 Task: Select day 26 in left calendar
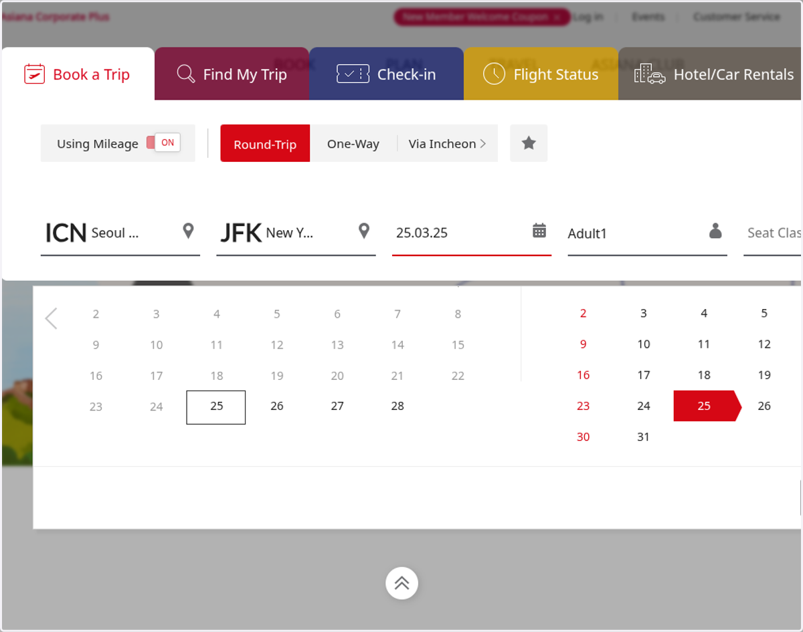[277, 406]
